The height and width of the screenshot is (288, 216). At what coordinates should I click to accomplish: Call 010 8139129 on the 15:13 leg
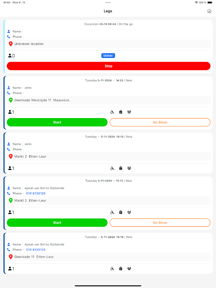(x=36, y=193)
